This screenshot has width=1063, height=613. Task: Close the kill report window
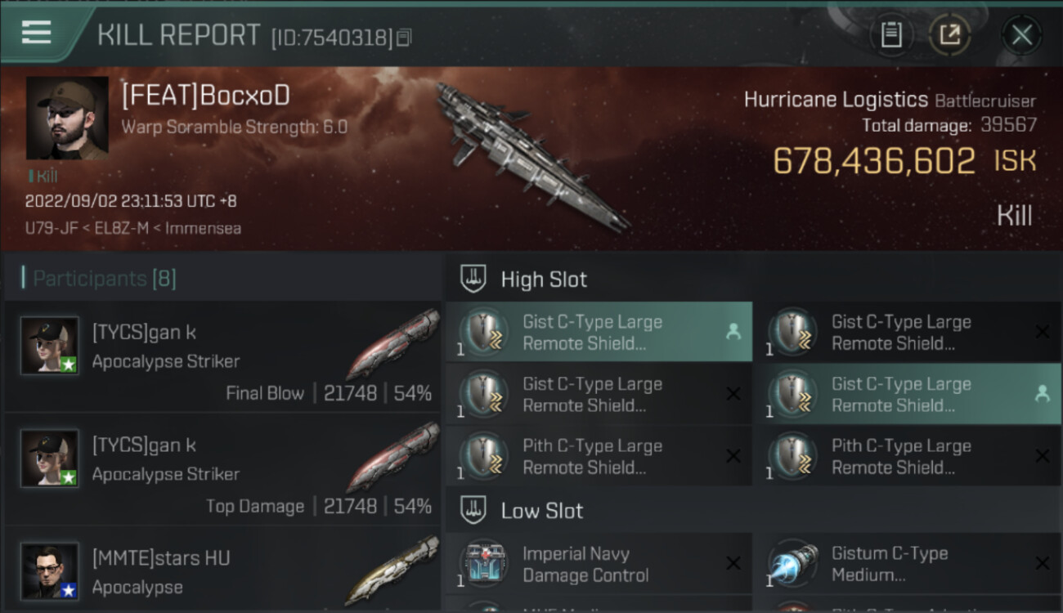point(1021,35)
